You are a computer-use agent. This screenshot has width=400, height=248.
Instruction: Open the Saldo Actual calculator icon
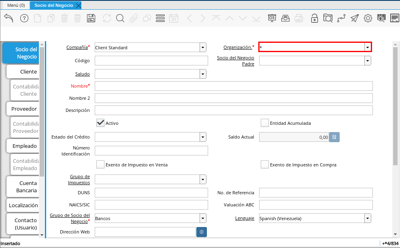[x=334, y=137]
